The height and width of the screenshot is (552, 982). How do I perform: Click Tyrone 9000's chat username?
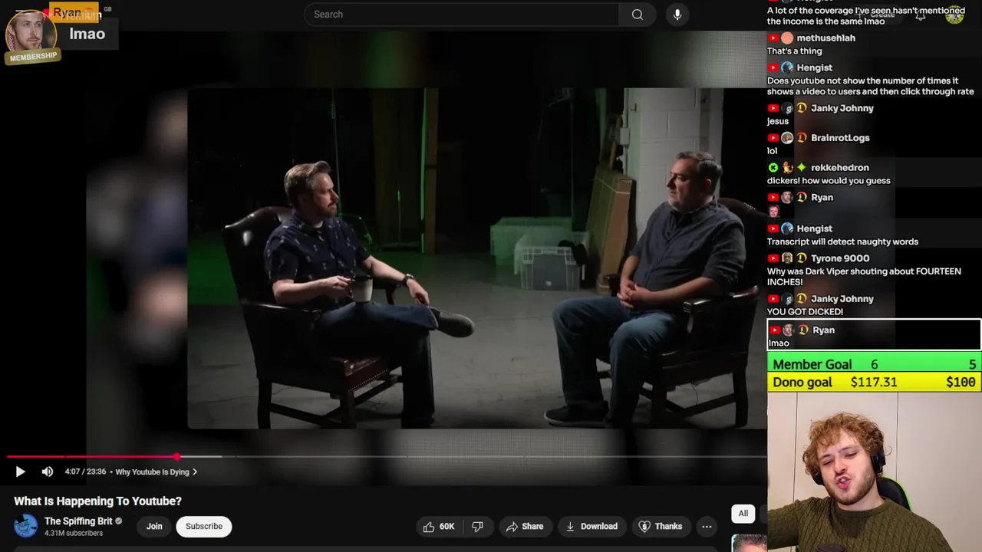click(840, 258)
